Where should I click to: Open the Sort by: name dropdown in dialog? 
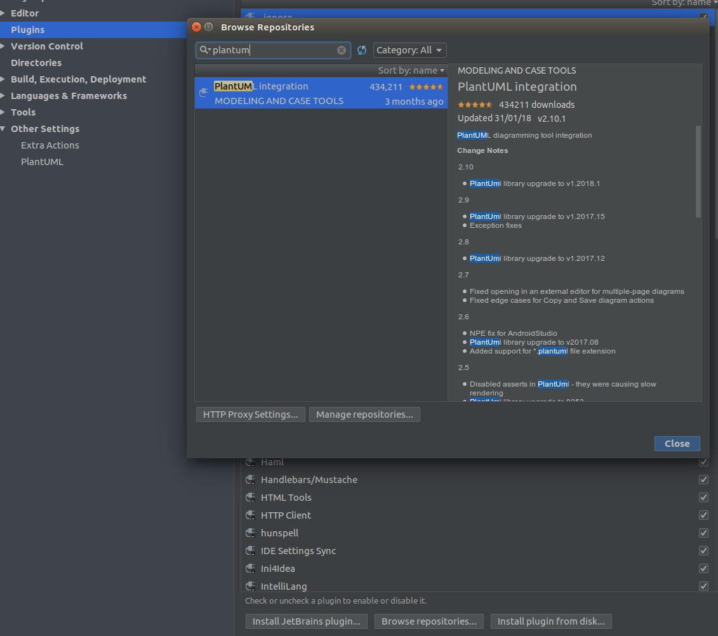coord(411,70)
